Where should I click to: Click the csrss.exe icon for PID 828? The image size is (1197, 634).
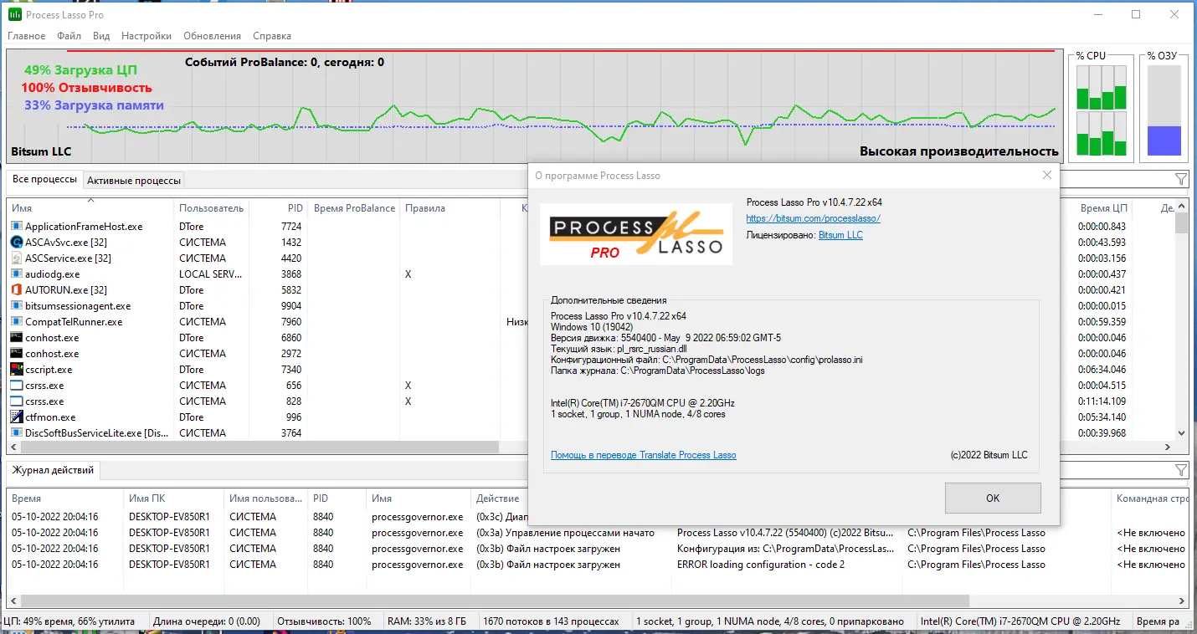click(16, 401)
